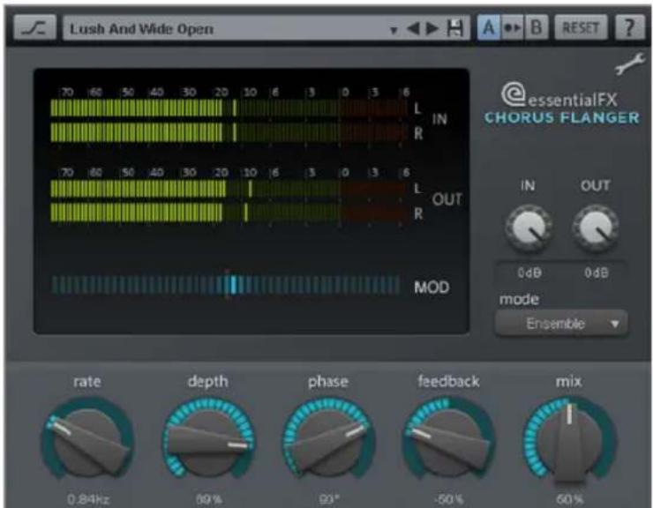The height and width of the screenshot is (508, 653).
Task: Click the OUT right channel meter
Action: pos(229,213)
